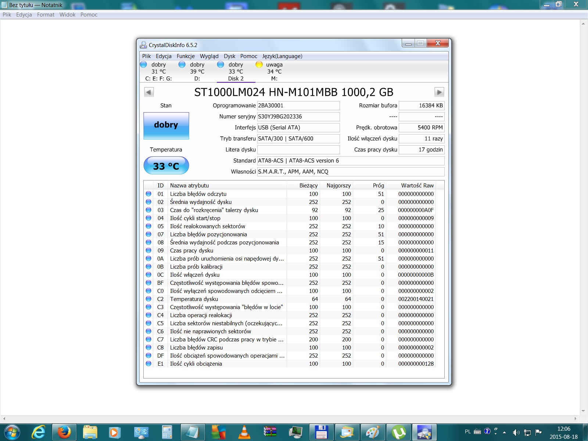Click status circle for attribute 09 Czas pracy dysku
Image resolution: width=588 pixels, height=441 pixels.
148,250
